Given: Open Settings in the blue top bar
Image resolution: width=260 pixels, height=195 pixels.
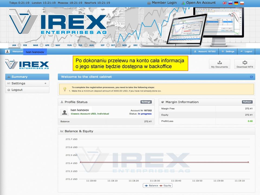Looking at the screenshot, I should (228, 51).
